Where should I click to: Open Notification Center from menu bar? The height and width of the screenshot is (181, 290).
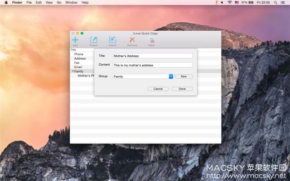coord(283,2)
